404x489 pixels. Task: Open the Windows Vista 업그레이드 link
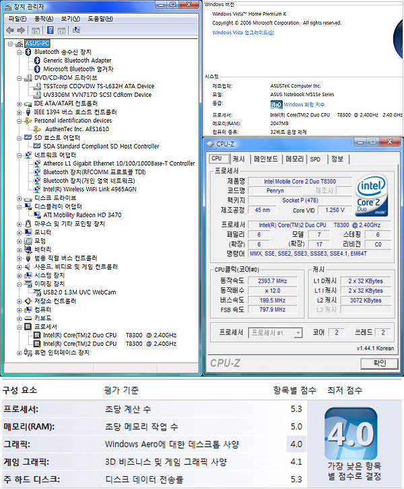pos(243,32)
